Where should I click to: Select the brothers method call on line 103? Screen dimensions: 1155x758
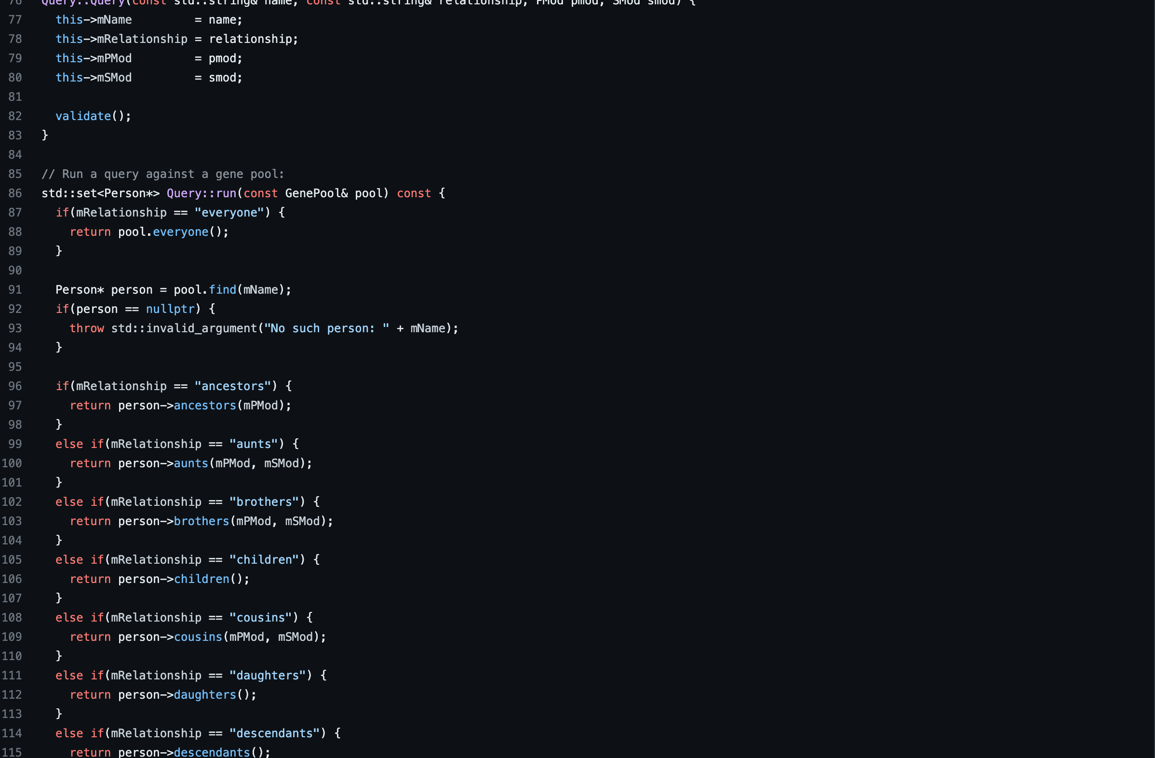pyautogui.click(x=201, y=521)
